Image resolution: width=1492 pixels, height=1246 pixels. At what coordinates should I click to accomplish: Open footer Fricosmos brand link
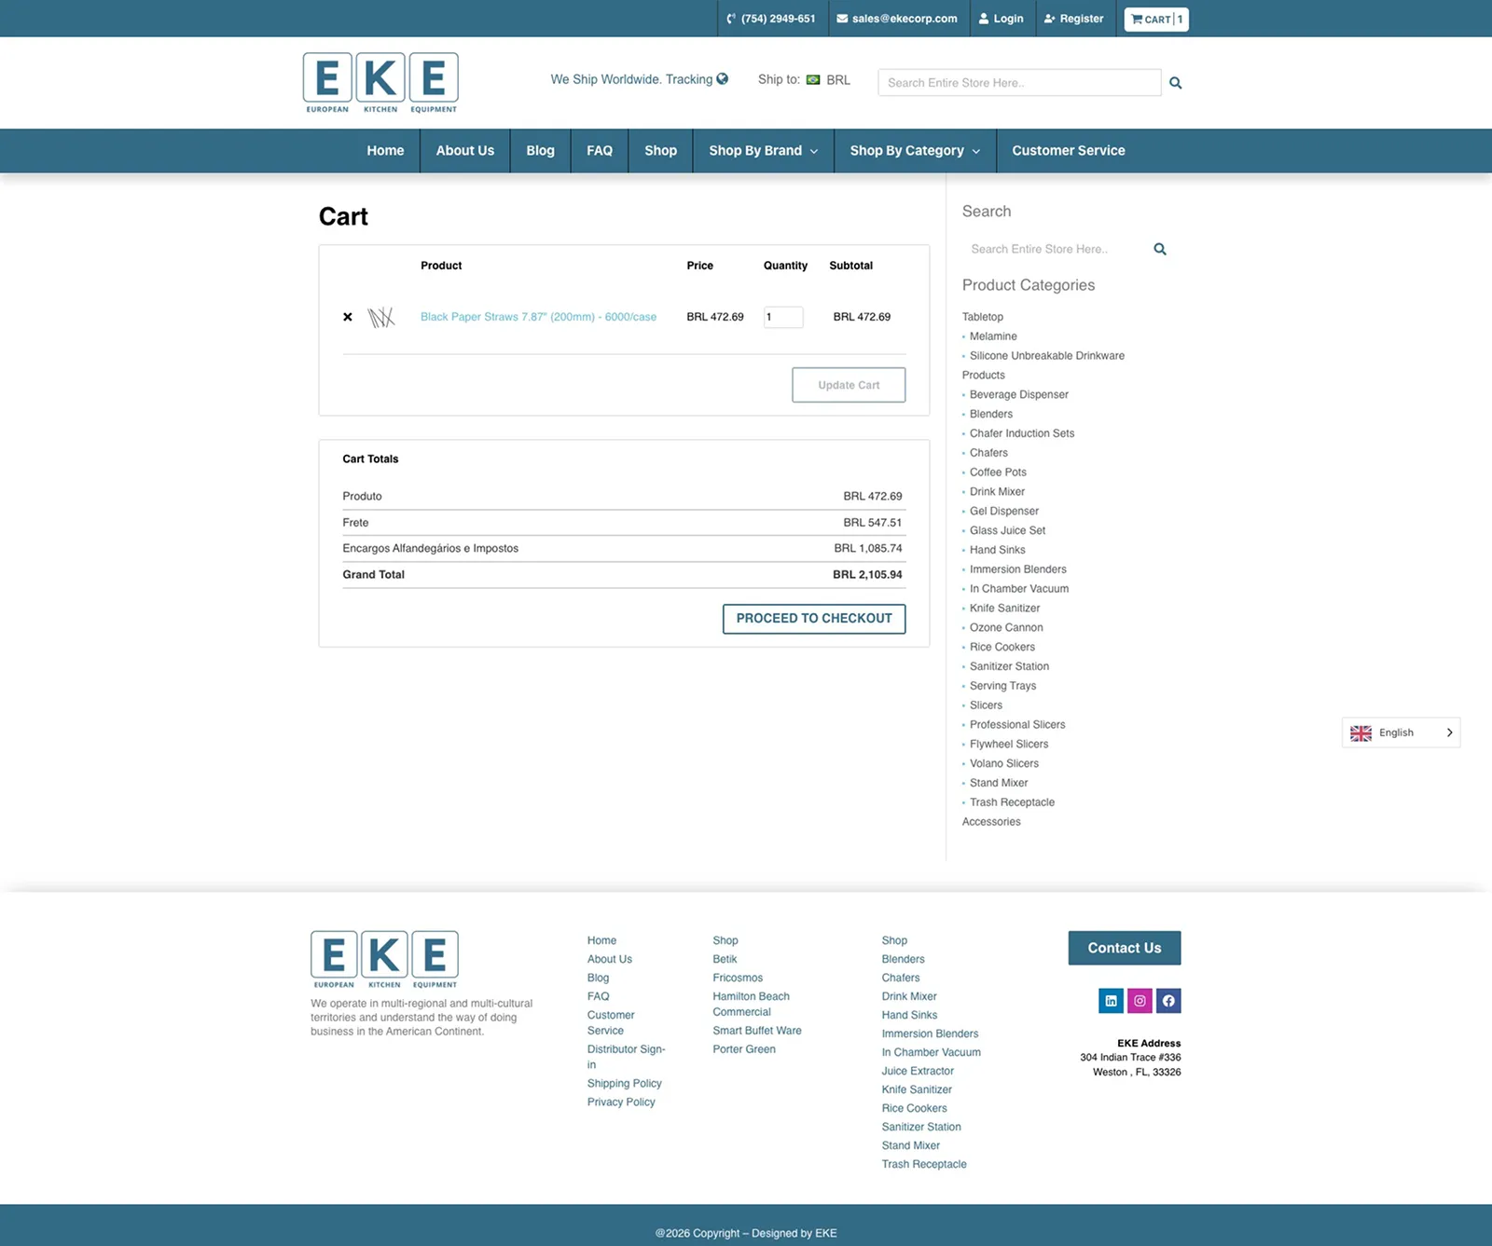(738, 978)
